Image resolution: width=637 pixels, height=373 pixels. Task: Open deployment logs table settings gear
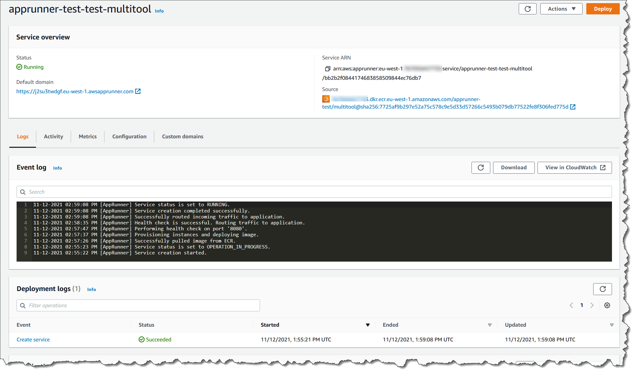coord(607,305)
